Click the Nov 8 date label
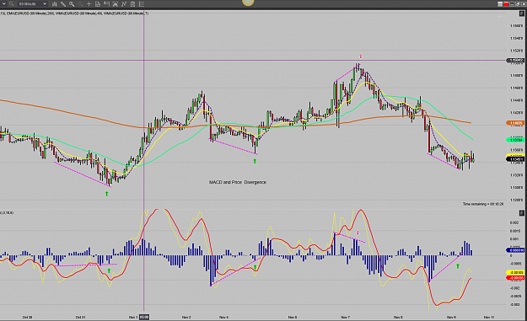The width and height of the screenshot is (527, 321). 398,317
